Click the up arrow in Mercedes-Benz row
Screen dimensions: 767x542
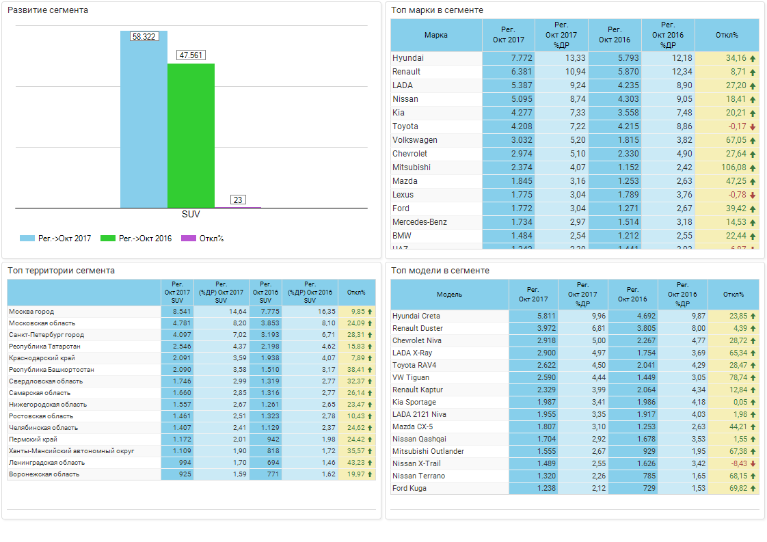(x=753, y=223)
